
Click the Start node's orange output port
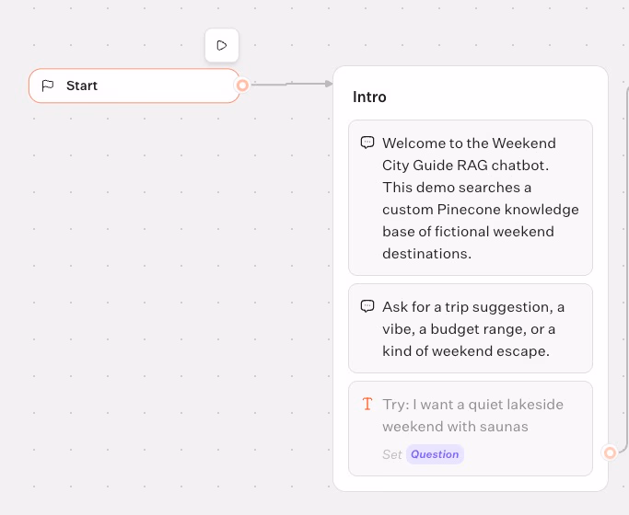coord(242,86)
